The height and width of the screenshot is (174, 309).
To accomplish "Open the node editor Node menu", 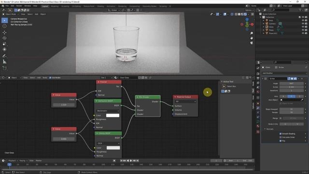I will point(45,78).
